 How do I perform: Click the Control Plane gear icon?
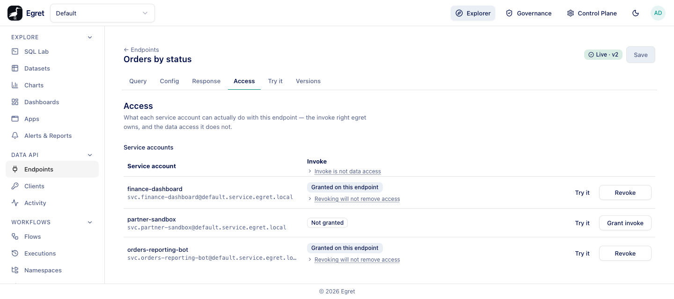tap(570, 13)
